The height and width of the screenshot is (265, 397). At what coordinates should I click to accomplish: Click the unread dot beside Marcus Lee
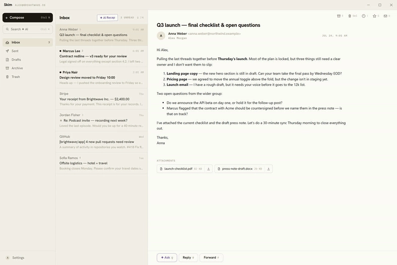[x=60, y=51]
